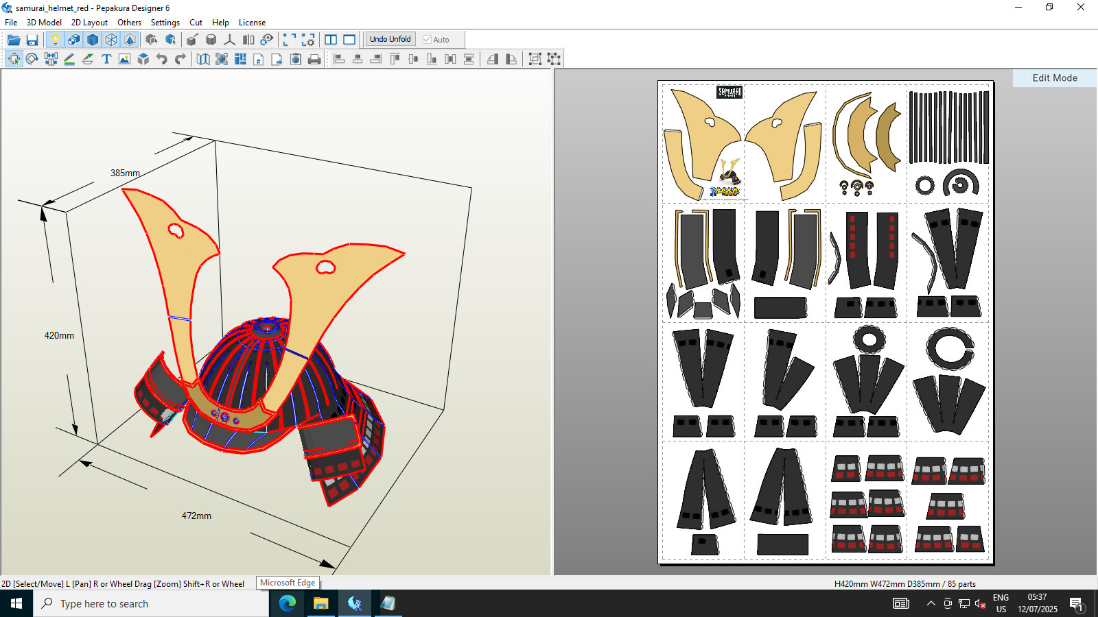Open the Settings menu
Screen dimensions: 1098x617
pos(165,22)
